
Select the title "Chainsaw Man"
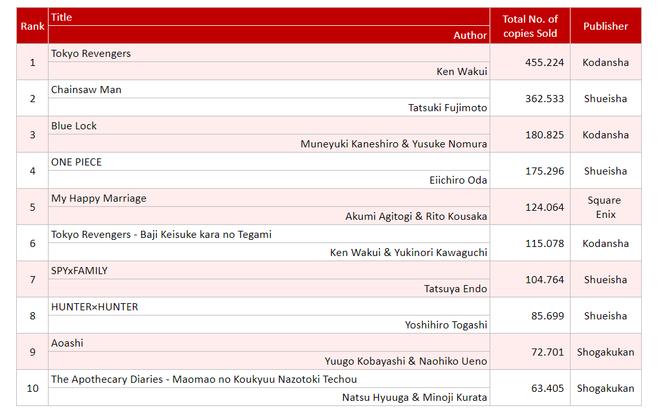point(86,90)
